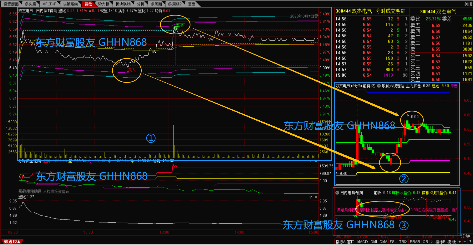Click the 买四 price 6.51

(x=436, y=74)
